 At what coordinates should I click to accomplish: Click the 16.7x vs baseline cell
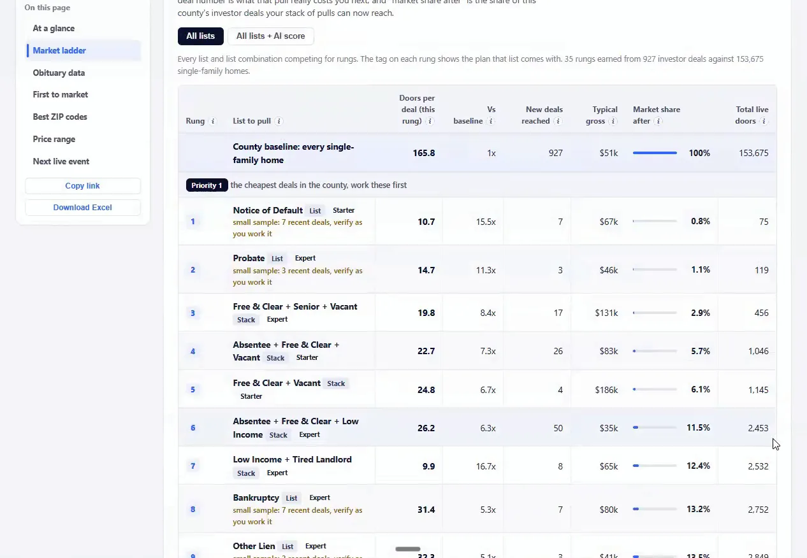coord(486,466)
